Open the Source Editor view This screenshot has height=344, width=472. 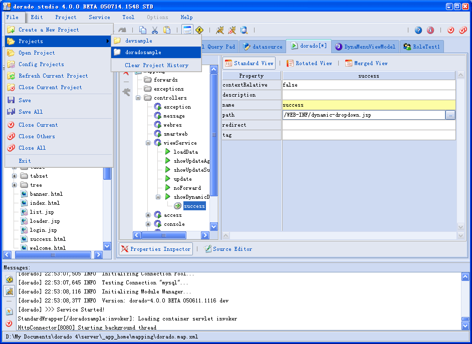point(228,249)
